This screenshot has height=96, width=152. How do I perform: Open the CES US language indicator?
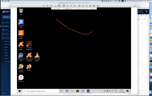[x=116, y=91]
